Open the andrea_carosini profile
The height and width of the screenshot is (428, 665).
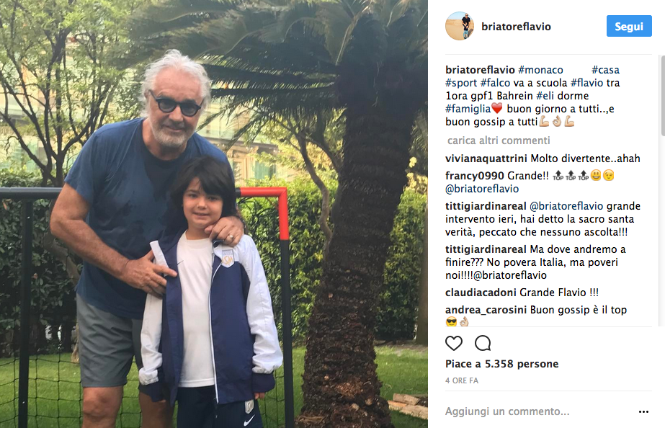click(486, 310)
